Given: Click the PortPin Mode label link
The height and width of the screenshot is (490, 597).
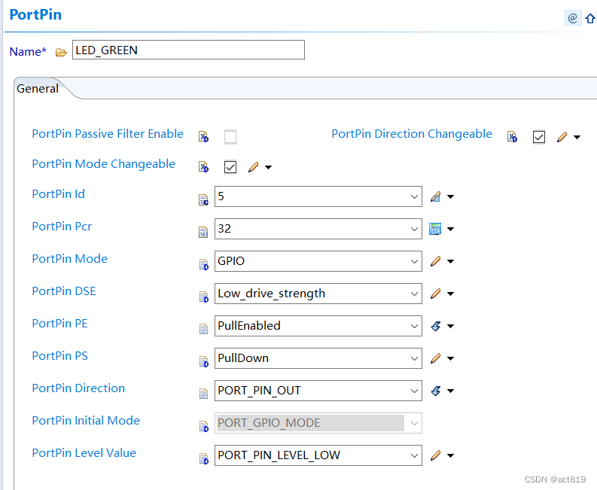Looking at the screenshot, I should (69, 259).
